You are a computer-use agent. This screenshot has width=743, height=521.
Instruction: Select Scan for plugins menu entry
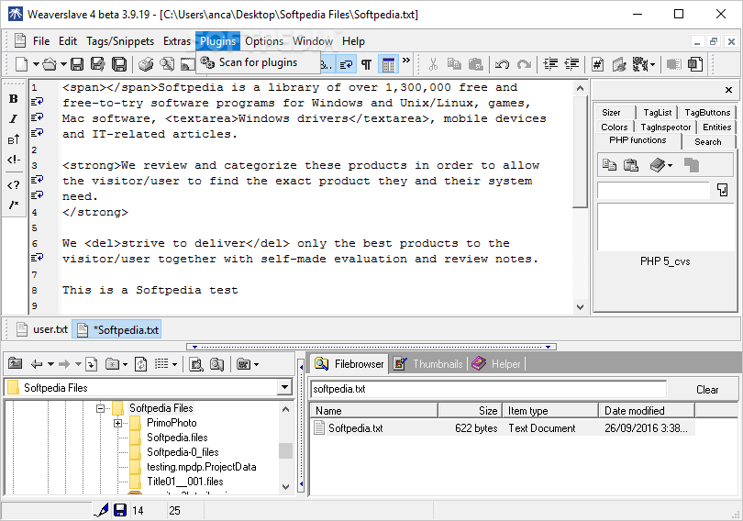tap(258, 62)
